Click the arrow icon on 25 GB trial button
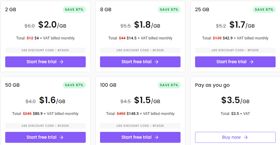The image size is (280, 145). tap(252, 62)
